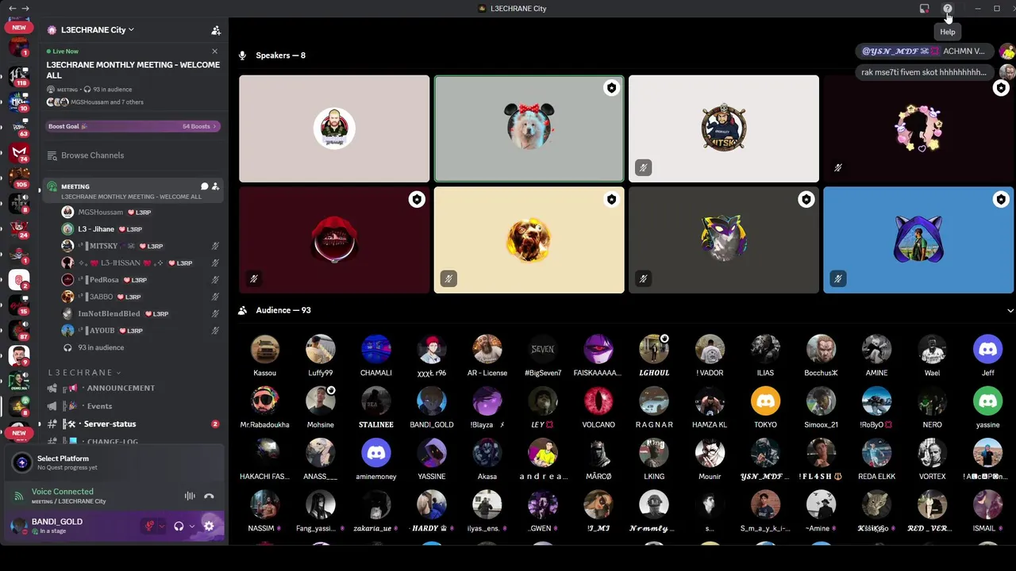Open CHAMALI audience member avatar

[x=376, y=349]
